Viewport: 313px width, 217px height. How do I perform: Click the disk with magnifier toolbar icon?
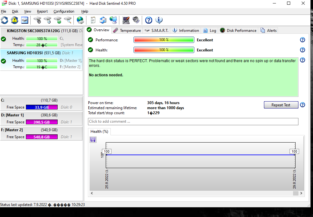point(68,20)
